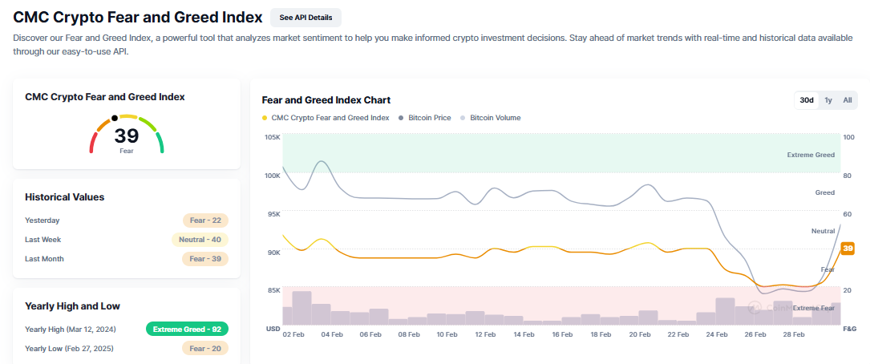Click the tallest volume bar near 02 Feb

pos(301,308)
